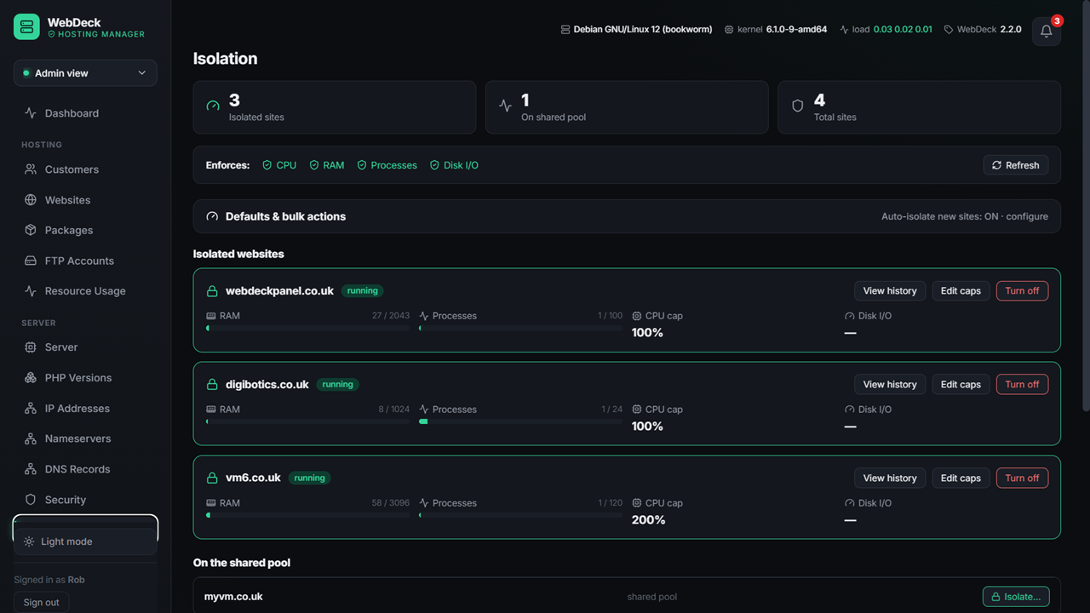The width and height of the screenshot is (1090, 613).
Task: Click the Dashboard pulse icon in sidebar
Action: coord(31,113)
